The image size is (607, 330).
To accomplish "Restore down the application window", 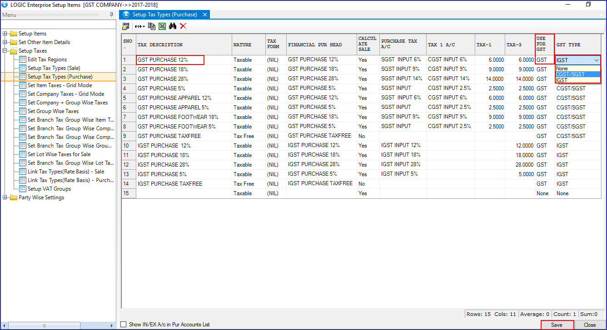I will 588,5.
